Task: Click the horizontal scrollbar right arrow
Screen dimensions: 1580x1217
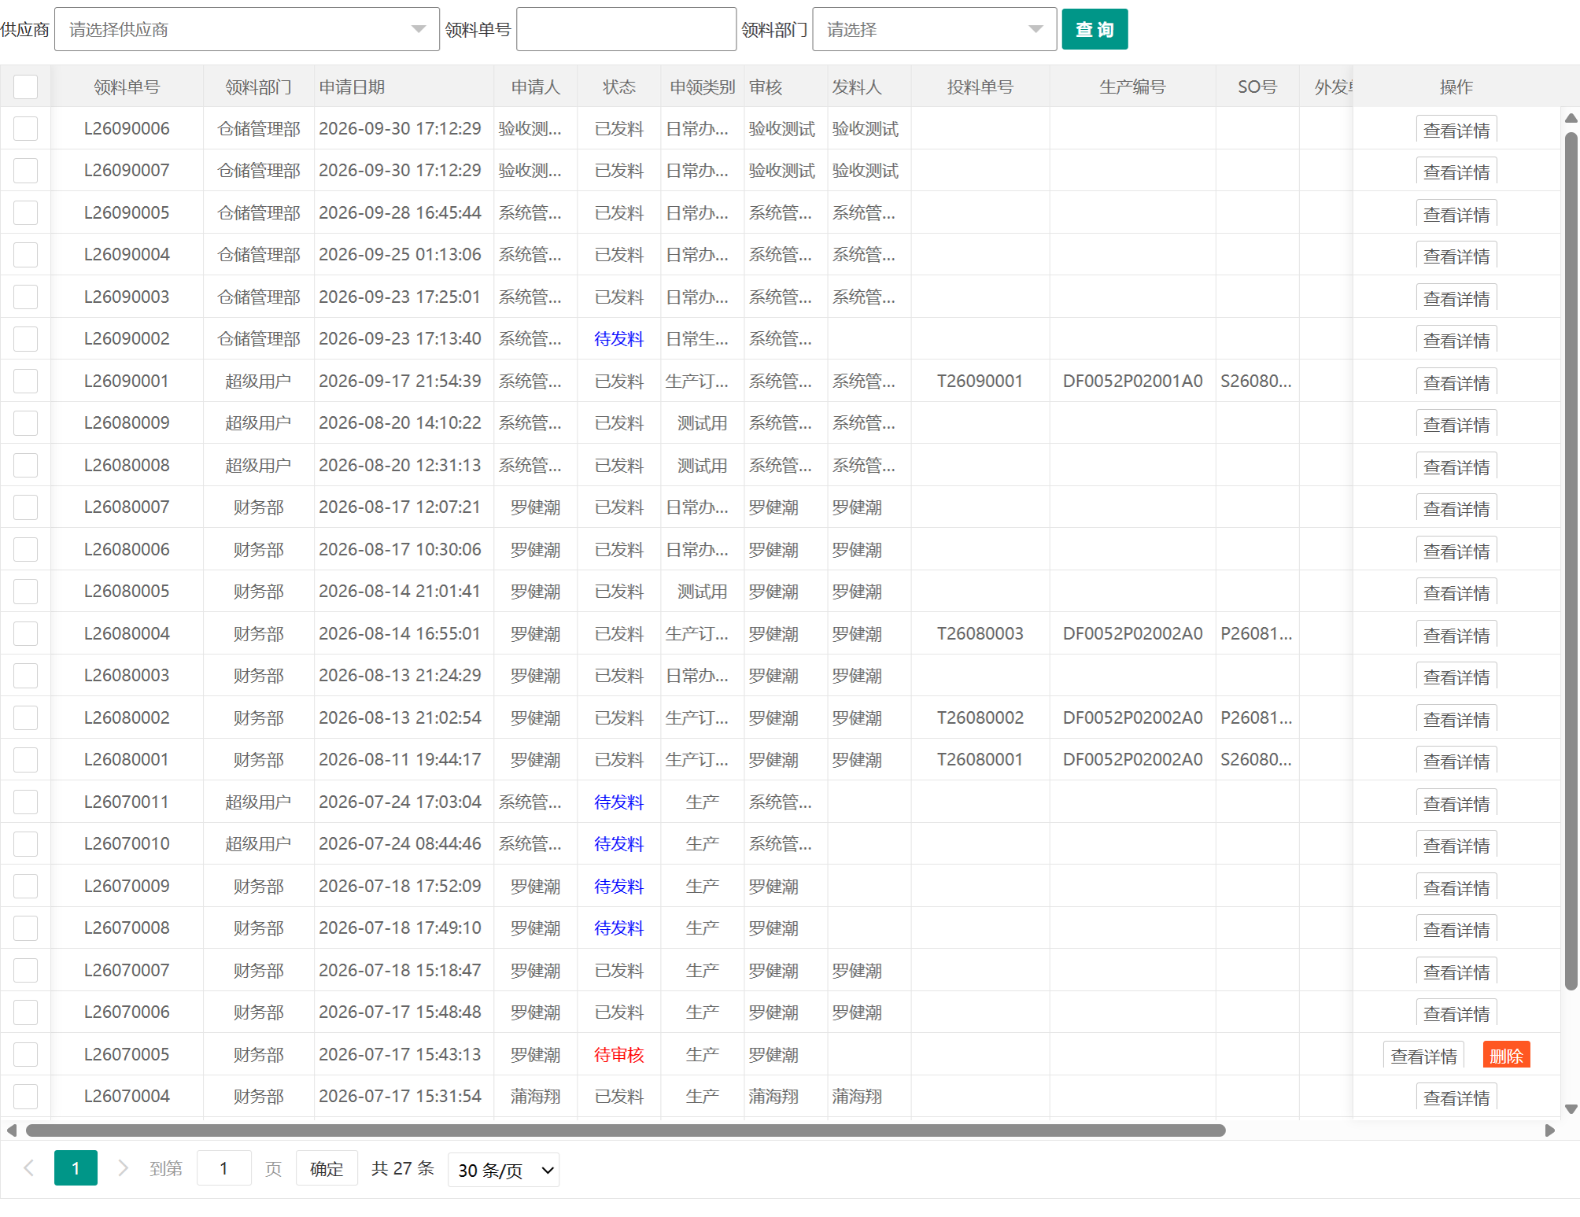Action: tap(1549, 1130)
